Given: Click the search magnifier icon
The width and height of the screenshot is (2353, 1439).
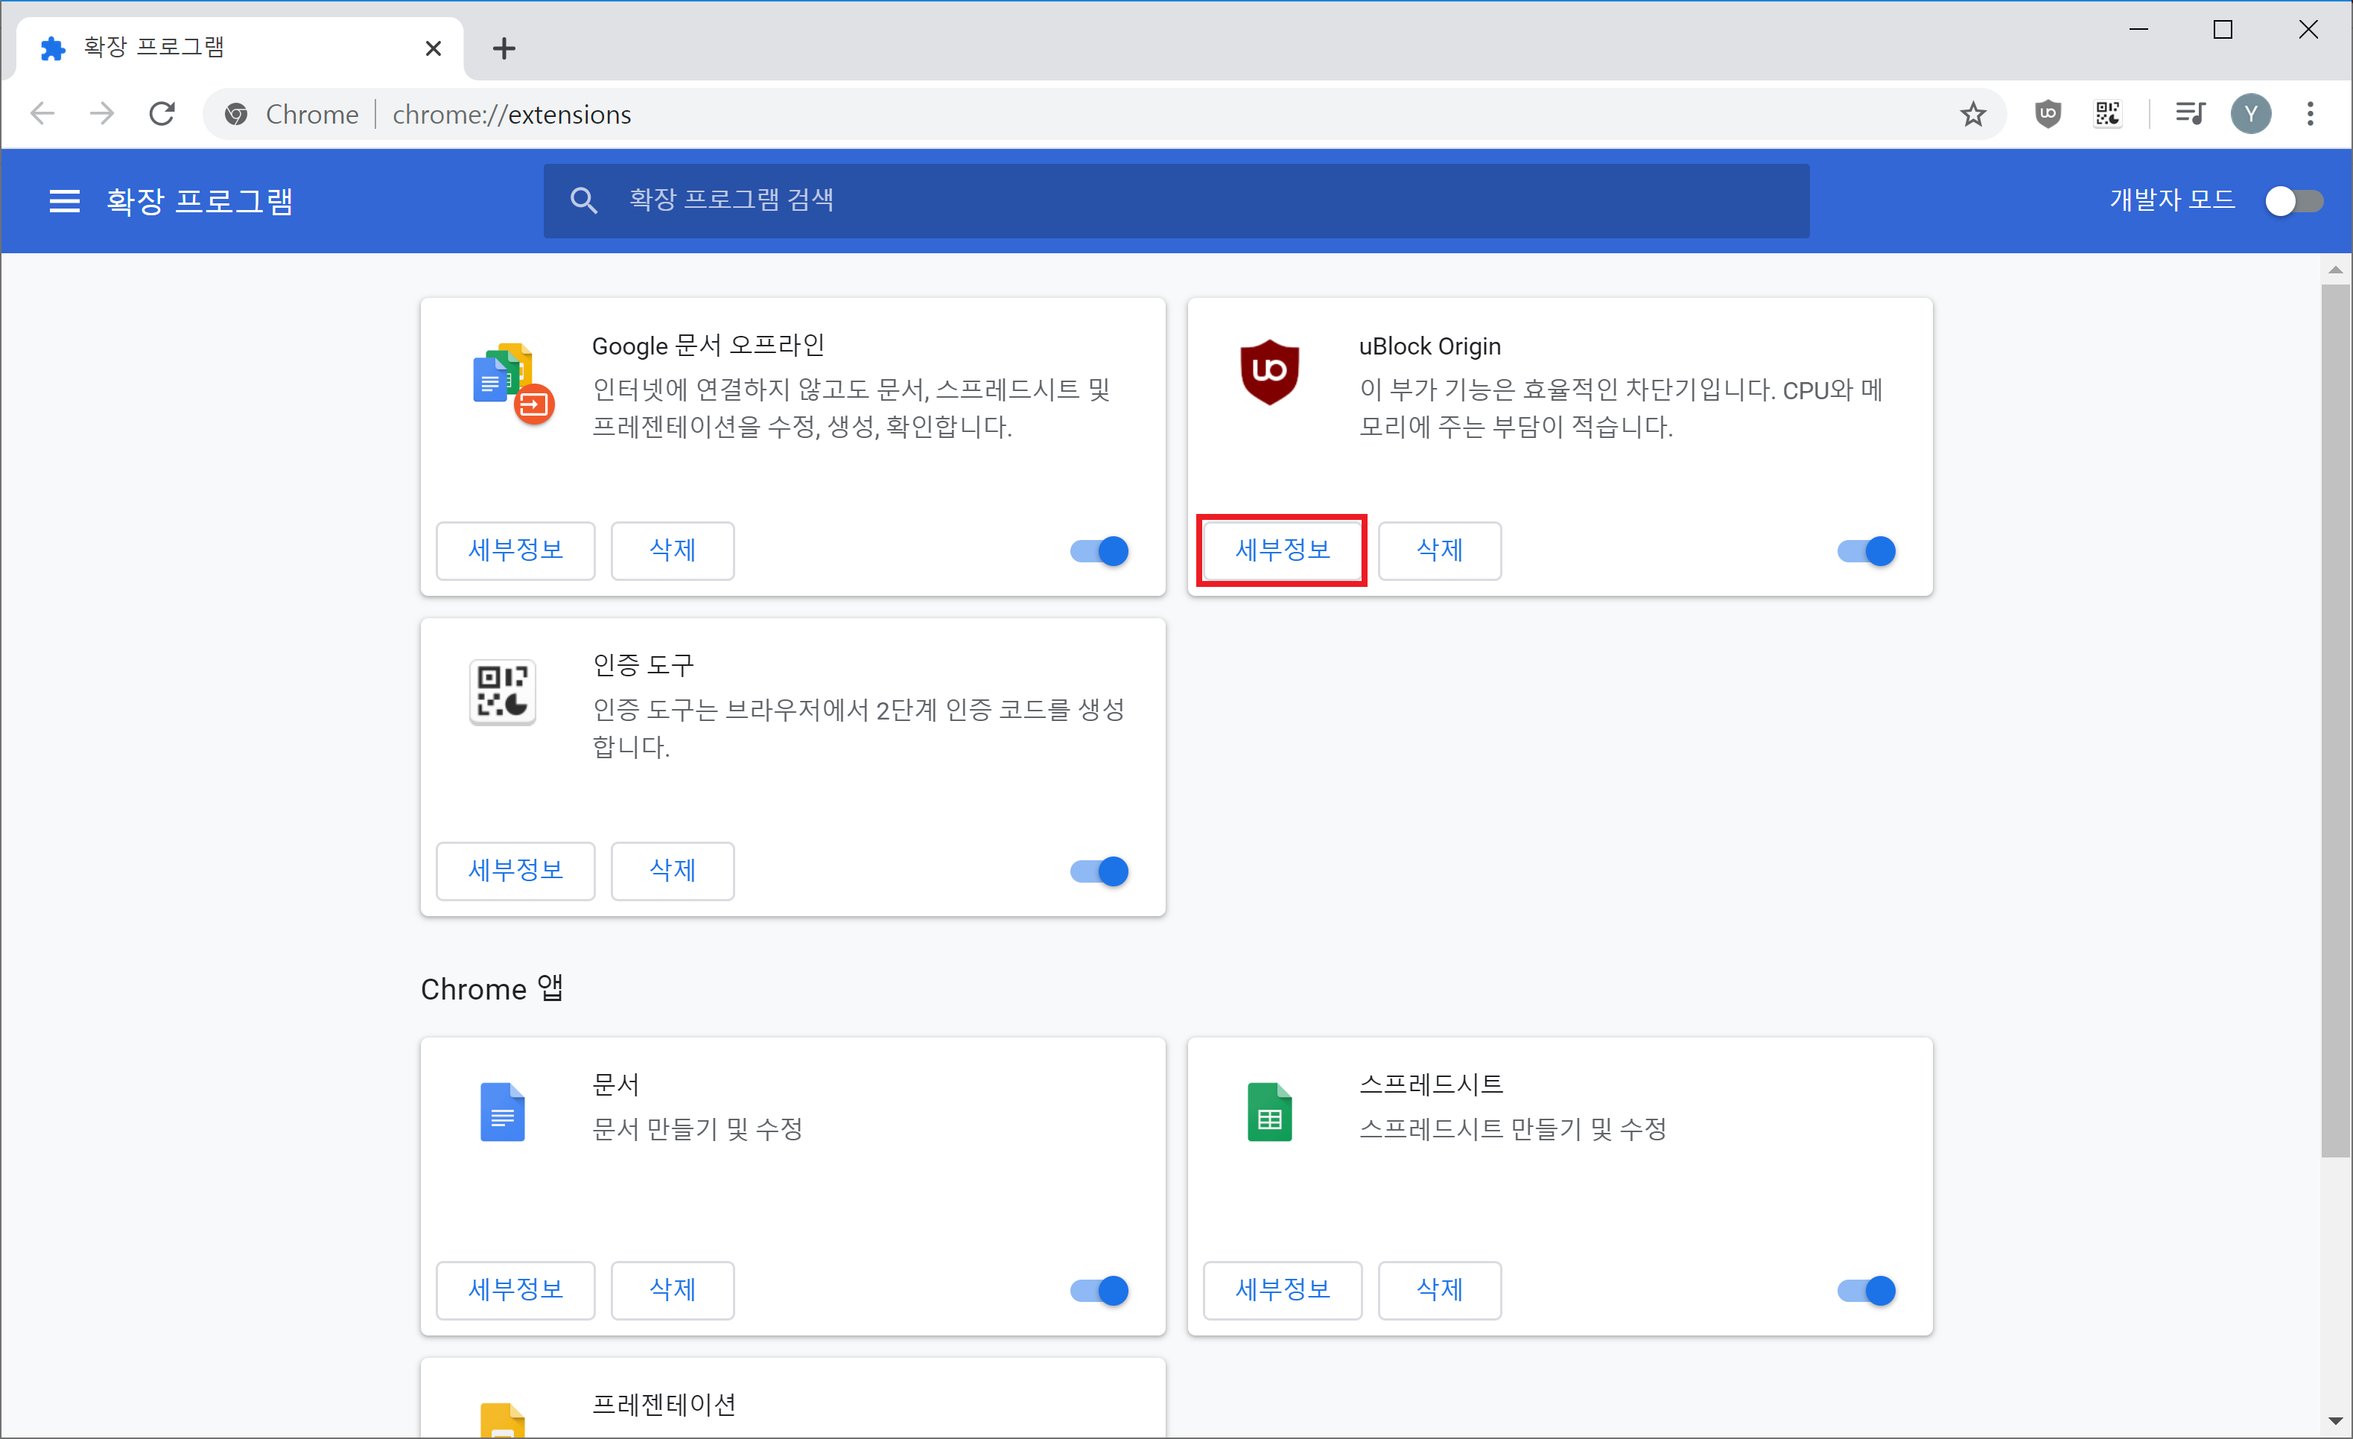Looking at the screenshot, I should (x=583, y=200).
